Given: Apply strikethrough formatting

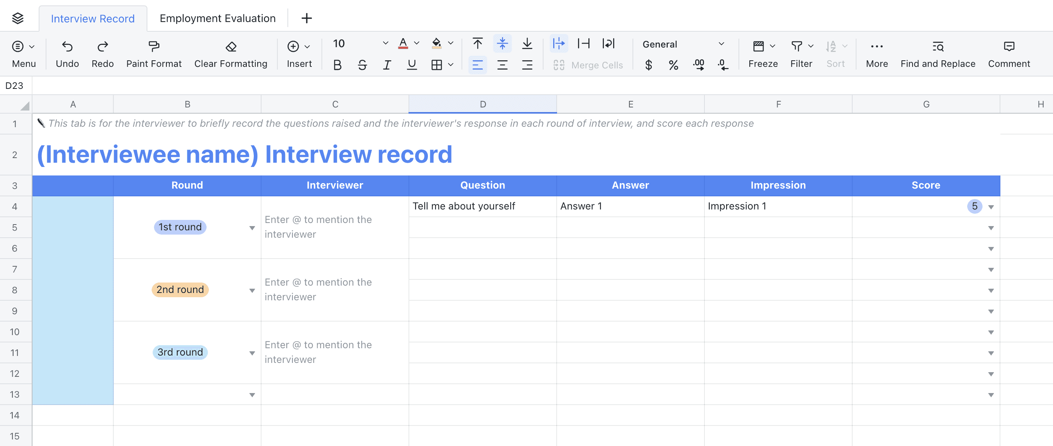Looking at the screenshot, I should 362,65.
